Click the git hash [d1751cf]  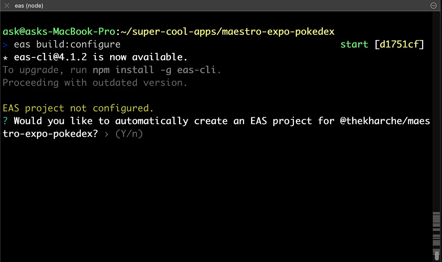[x=399, y=44]
